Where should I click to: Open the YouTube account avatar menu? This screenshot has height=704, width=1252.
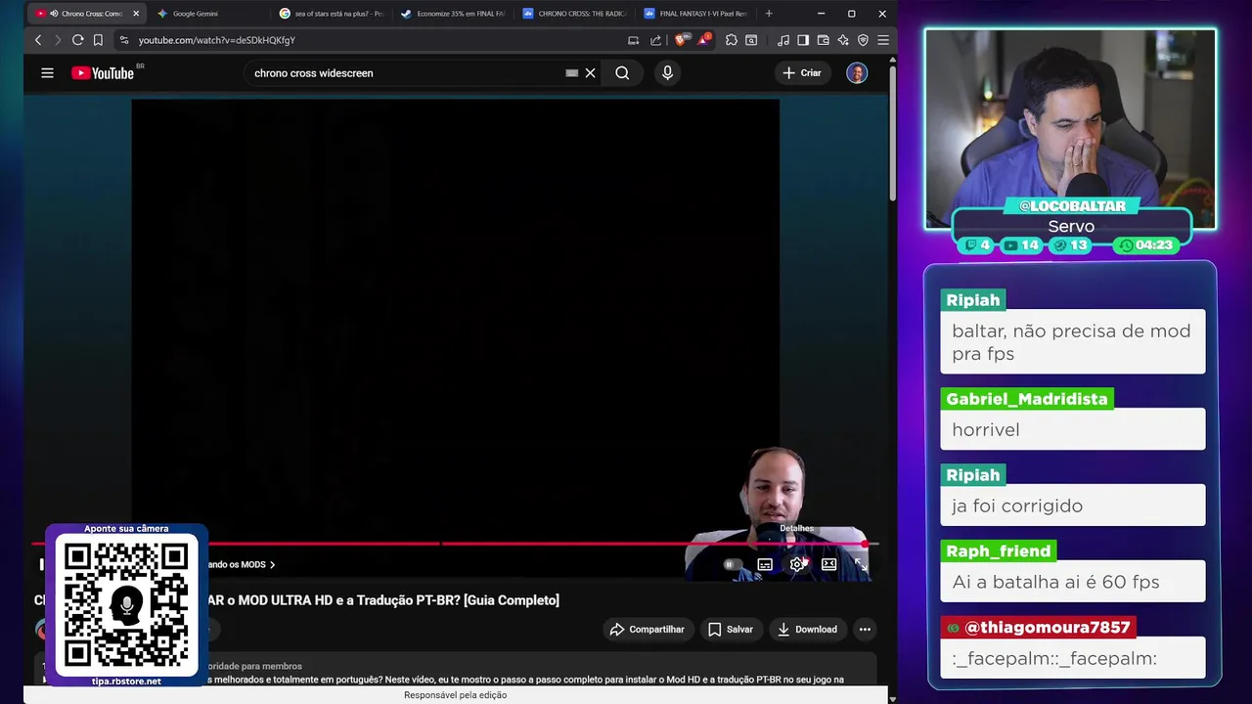(x=857, y=72)
